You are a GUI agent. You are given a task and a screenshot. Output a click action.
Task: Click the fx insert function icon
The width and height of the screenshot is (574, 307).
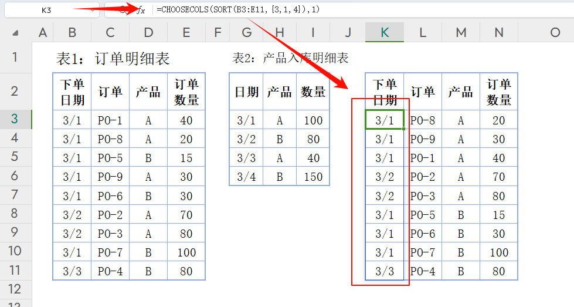tap(141, 10)
